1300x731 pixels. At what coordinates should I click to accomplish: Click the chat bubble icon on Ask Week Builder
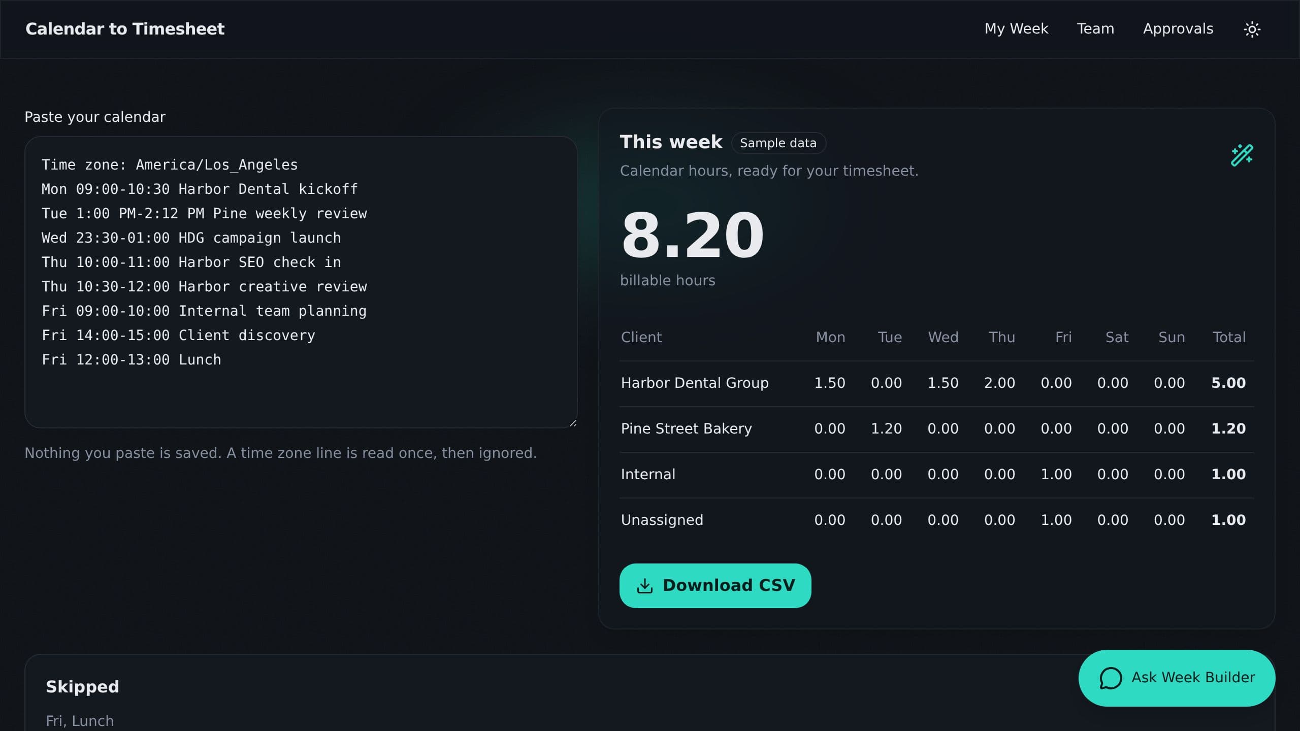pos(1111,678)
